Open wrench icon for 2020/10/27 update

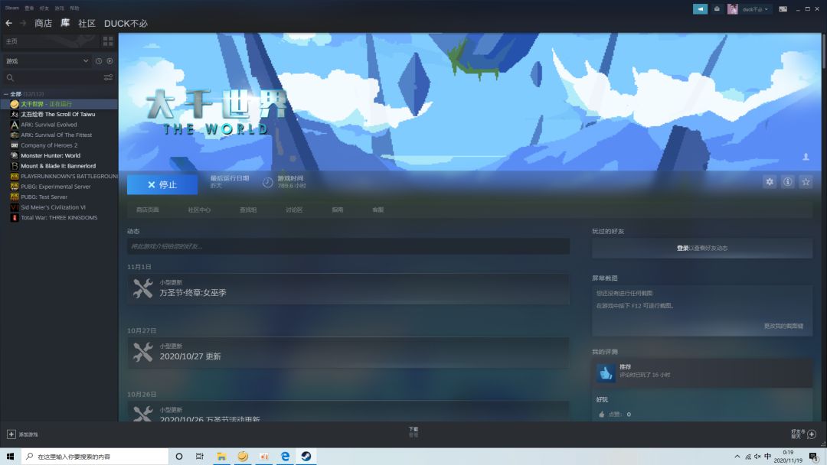click(142, 353)
